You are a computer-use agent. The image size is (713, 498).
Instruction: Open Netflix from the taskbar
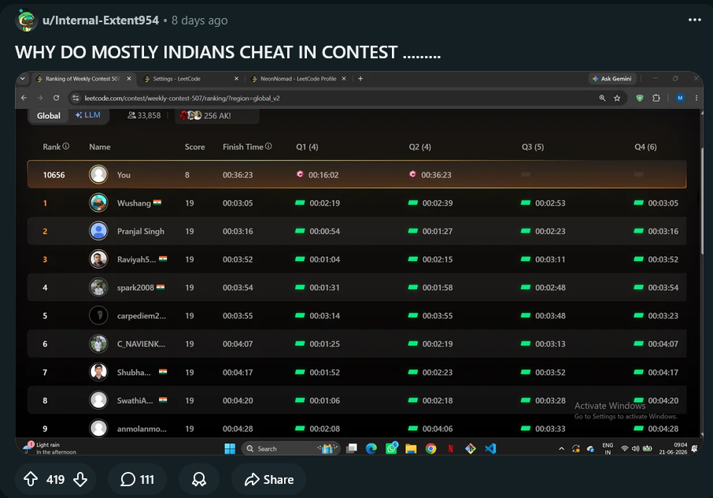tap(451, 448)
